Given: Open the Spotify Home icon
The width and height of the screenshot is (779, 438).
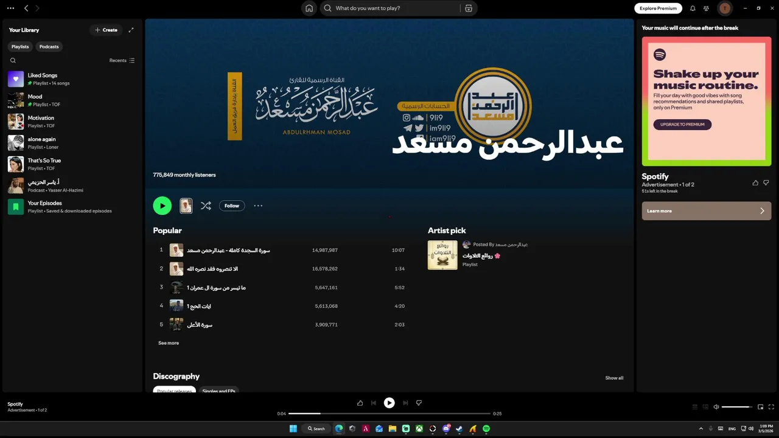Looking at the screenshot, I should (x=309, y=9).
